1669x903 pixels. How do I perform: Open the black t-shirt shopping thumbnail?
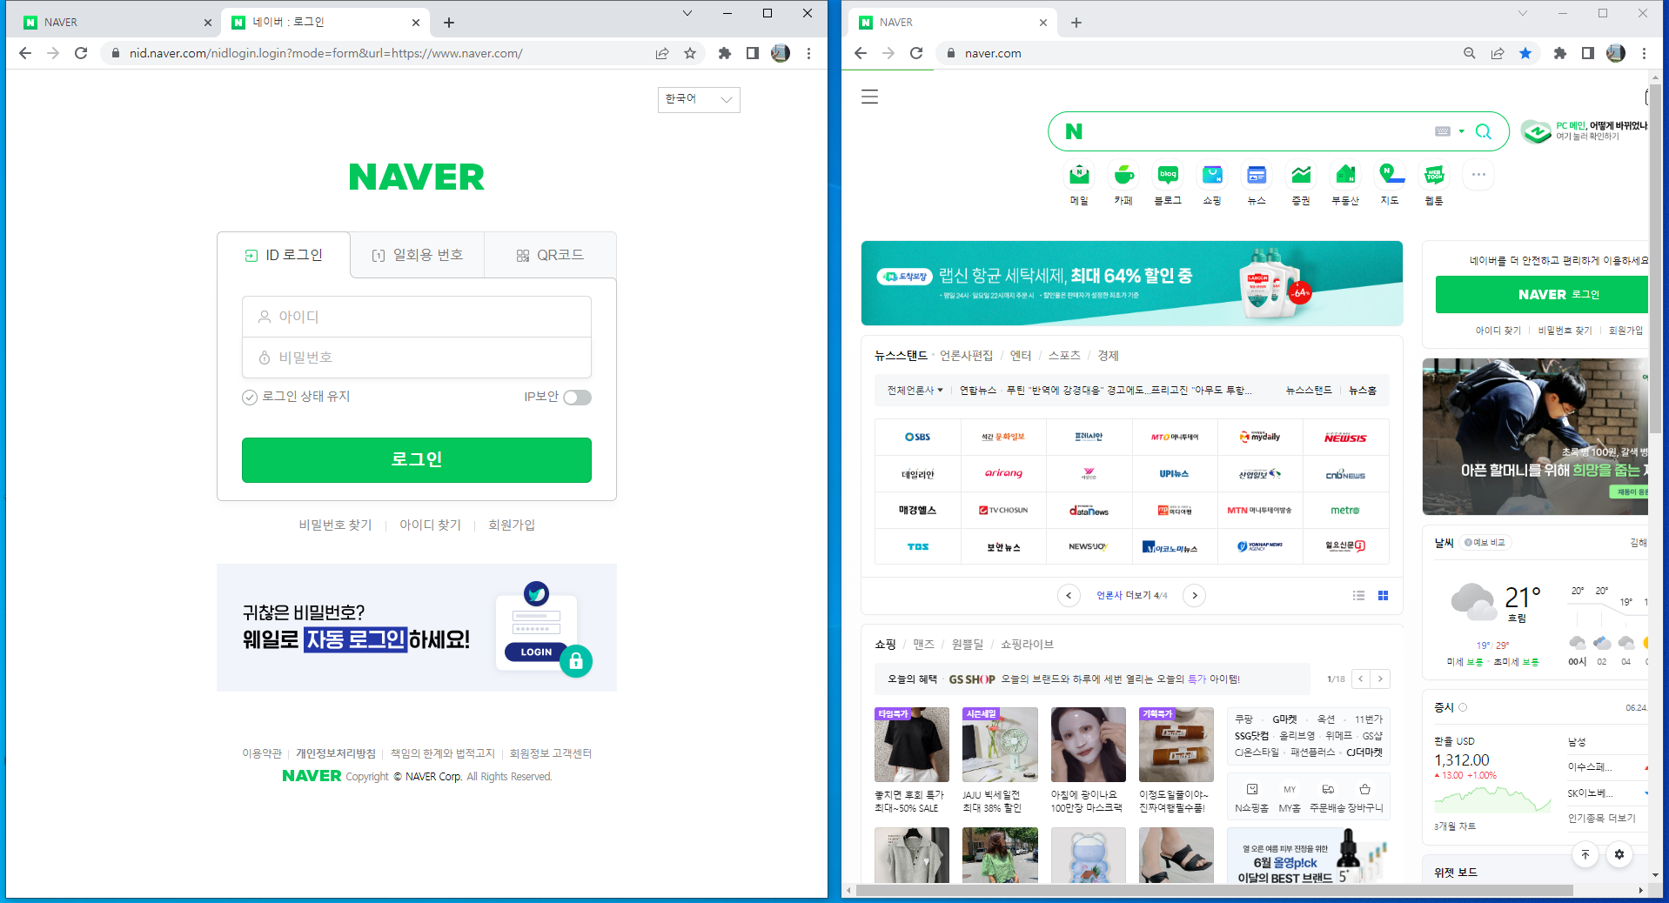pos(912,745)
